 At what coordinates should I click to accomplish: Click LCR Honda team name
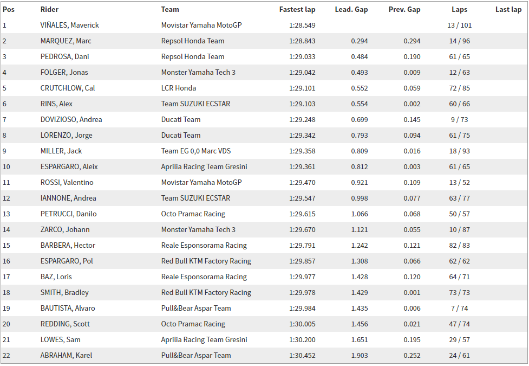click(179, 88)
